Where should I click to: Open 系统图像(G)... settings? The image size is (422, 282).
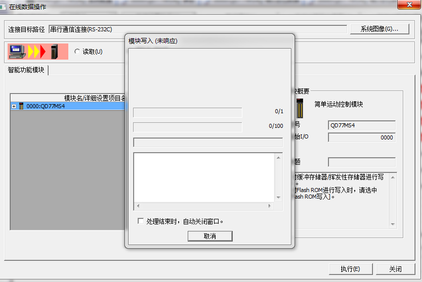(x=379, y=29)
